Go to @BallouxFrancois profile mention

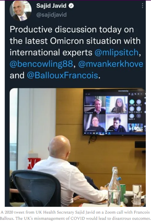pyautogui.click(x=63, y=75)
